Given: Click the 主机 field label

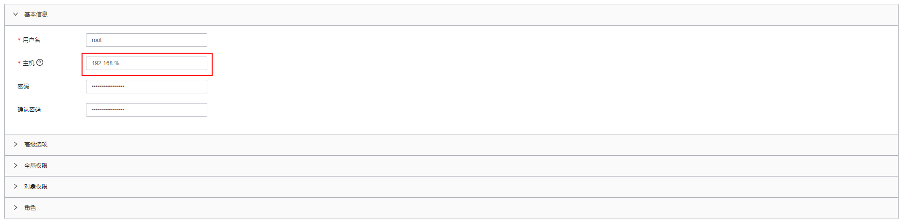Looking at the screenshot, I should (x=29, y=63).
